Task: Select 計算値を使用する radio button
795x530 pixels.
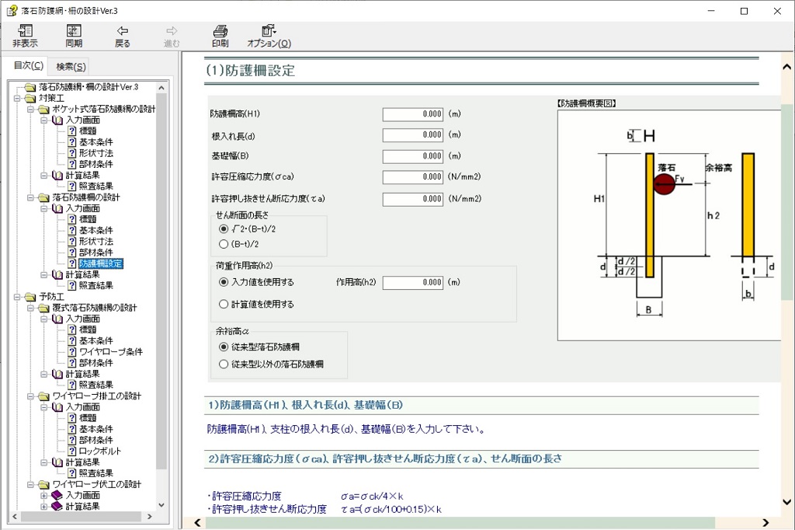Action: tap(224, 305)
